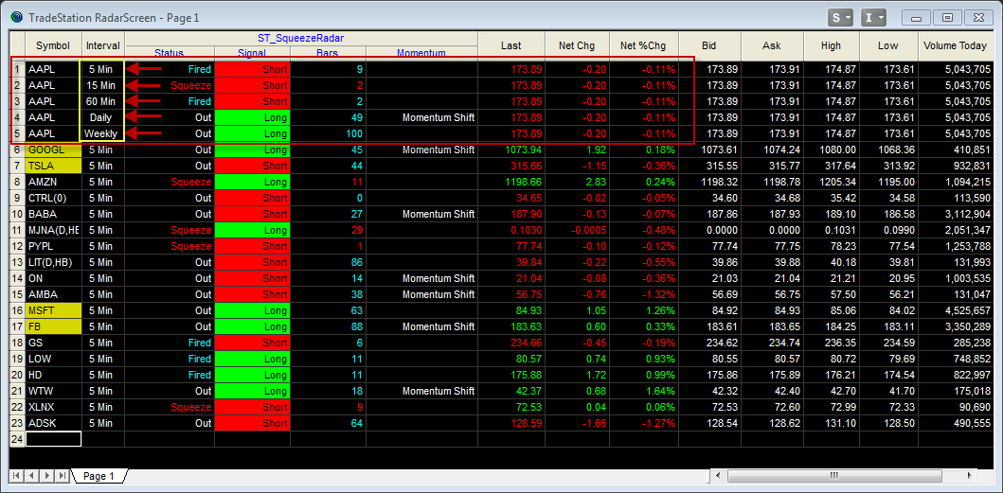The image size is (1003, 493).
Task: Click the 4,525,657 volume for MSFT
Action: coord(957,310)
